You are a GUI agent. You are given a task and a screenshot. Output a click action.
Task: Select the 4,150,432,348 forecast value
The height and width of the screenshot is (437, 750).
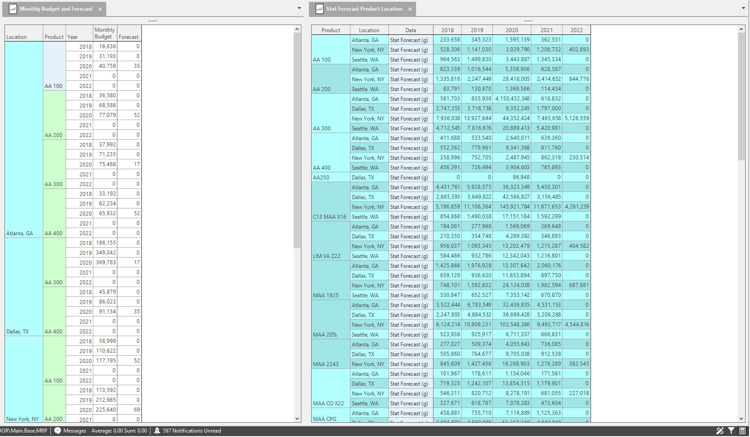click(x=512, y=99)
